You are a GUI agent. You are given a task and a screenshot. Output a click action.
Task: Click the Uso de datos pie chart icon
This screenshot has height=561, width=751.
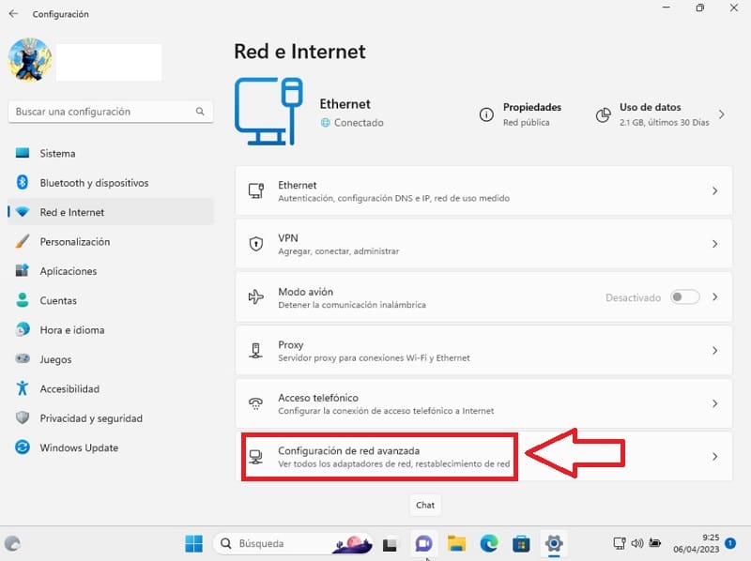(603, 114)
